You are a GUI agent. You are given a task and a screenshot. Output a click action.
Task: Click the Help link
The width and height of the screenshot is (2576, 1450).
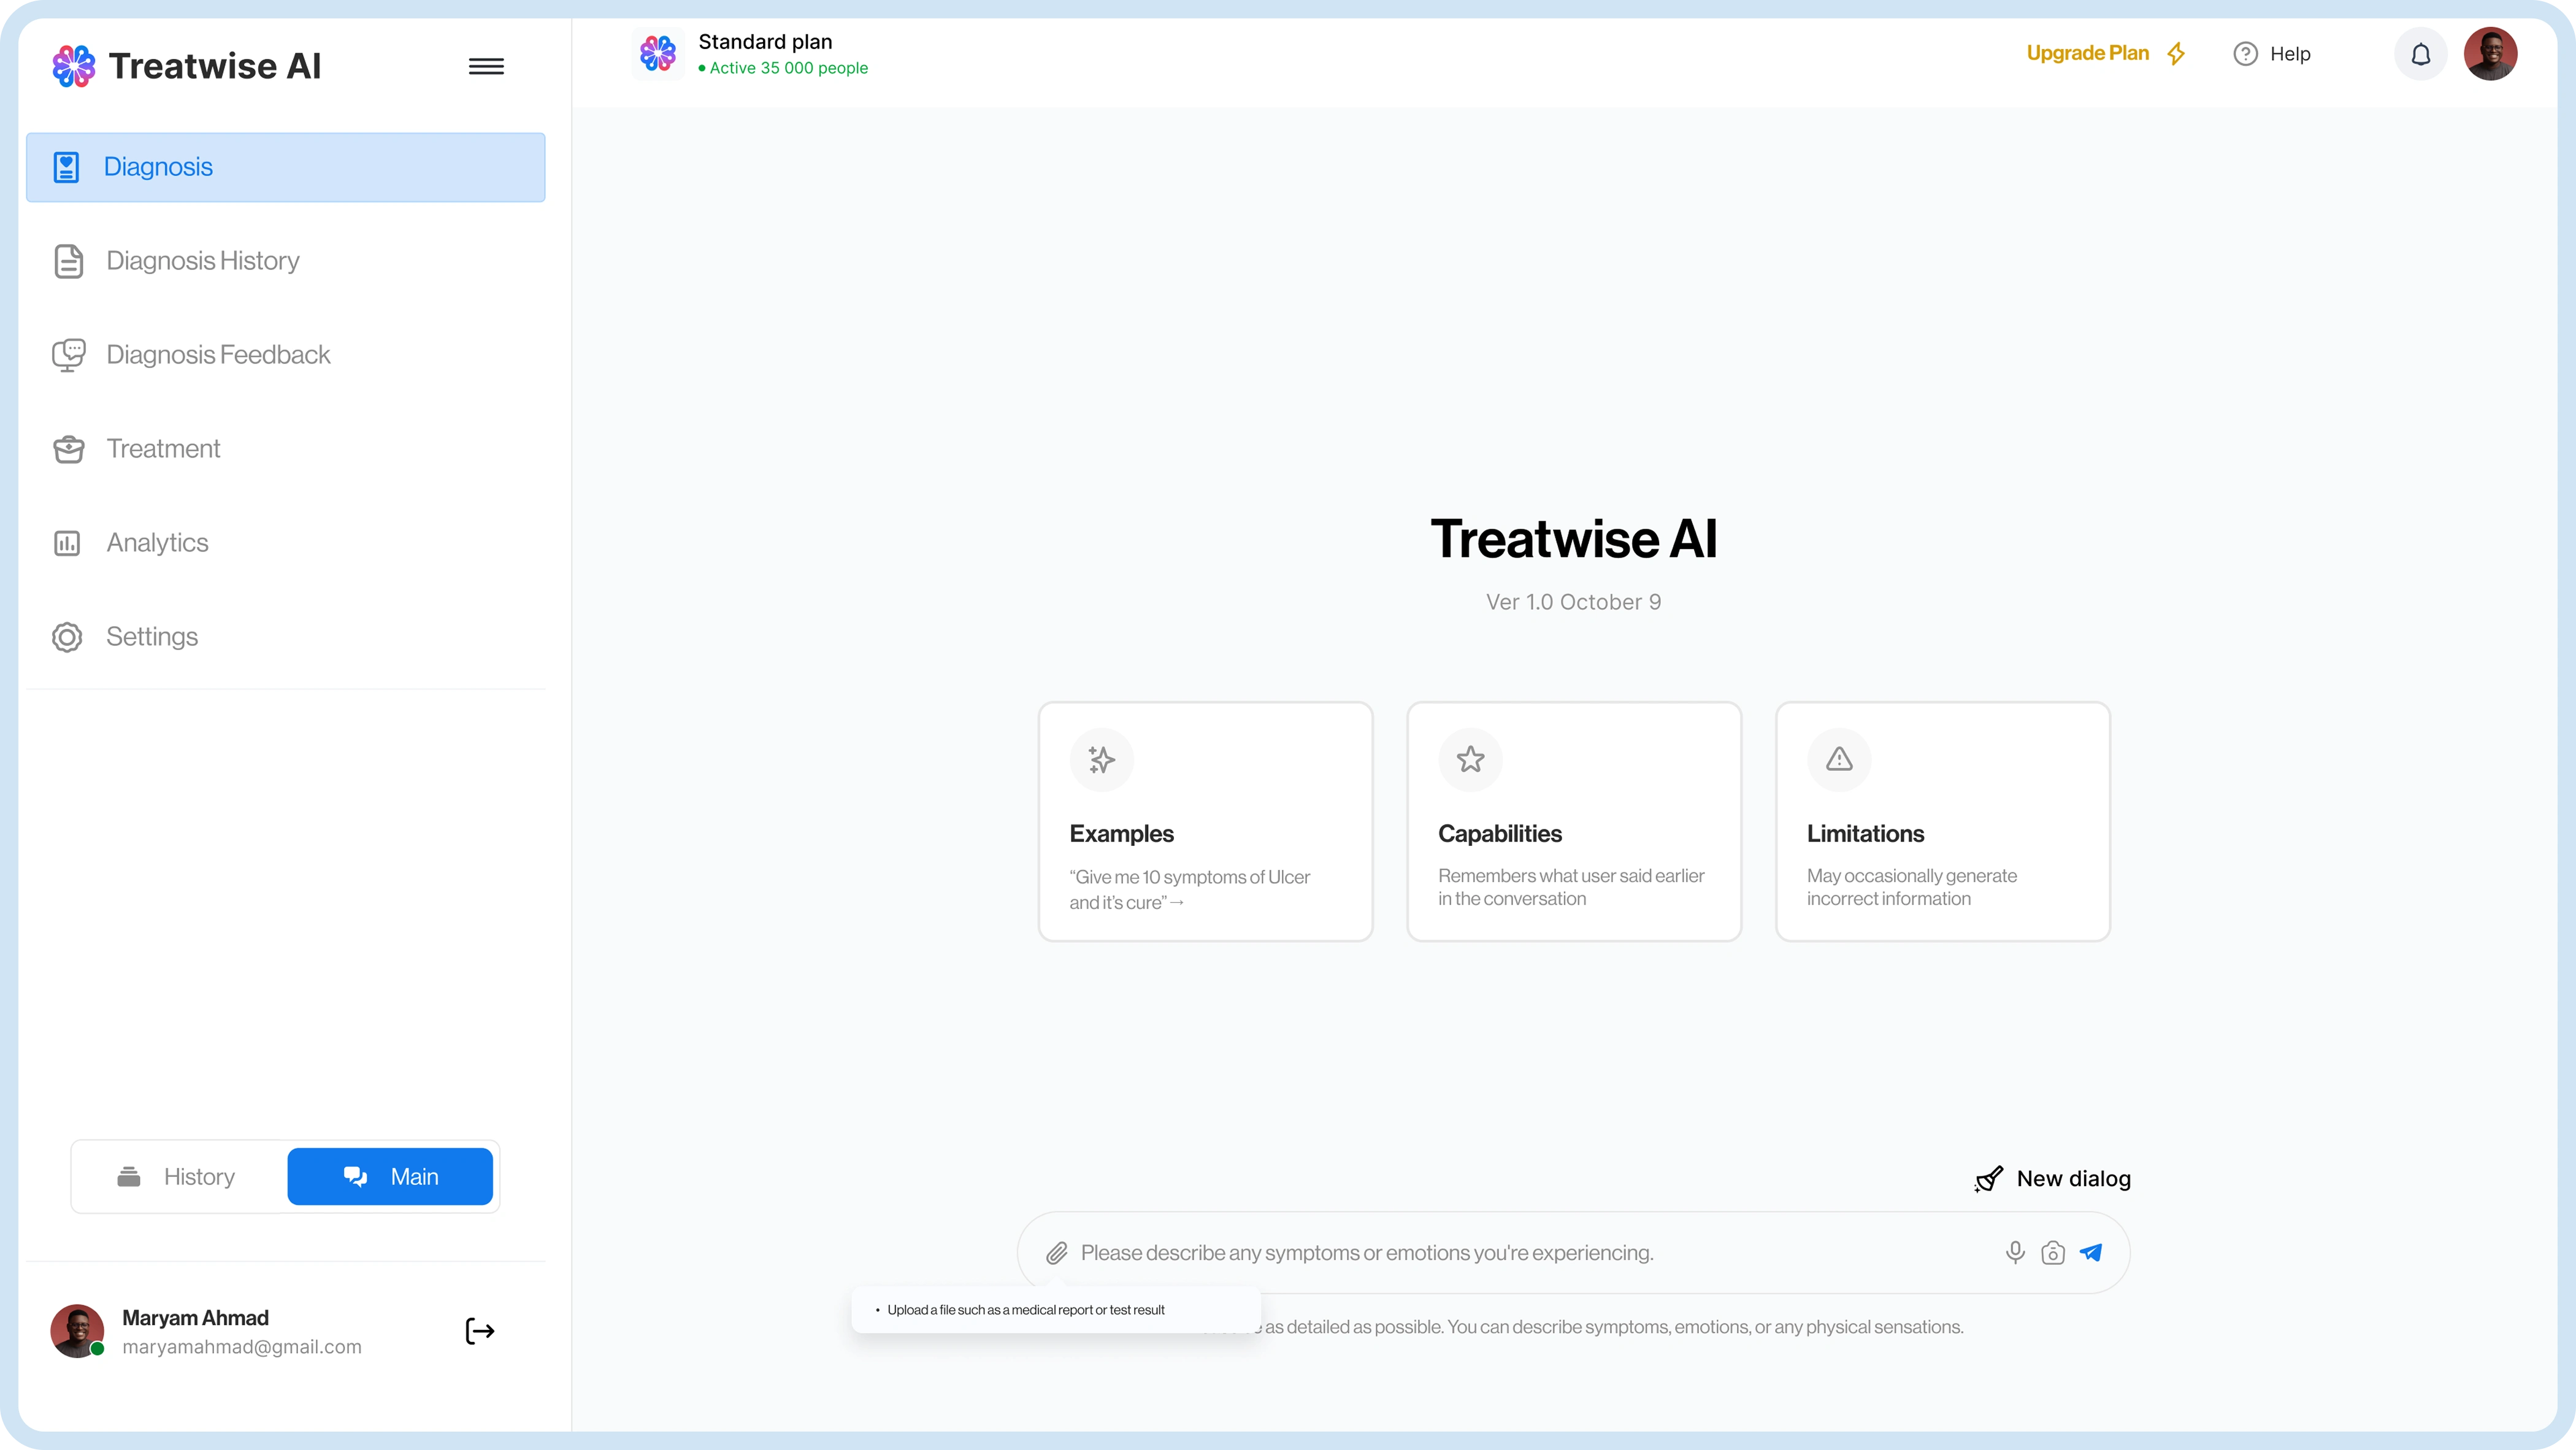(2272, 54)
